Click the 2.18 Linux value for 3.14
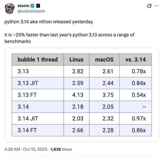161x157 pixels. point(78,107)
